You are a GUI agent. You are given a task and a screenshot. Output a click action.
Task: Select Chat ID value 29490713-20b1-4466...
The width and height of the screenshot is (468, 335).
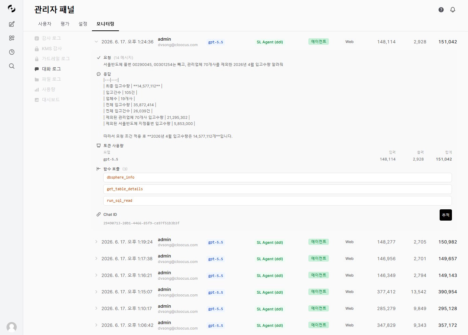point(141,223)
